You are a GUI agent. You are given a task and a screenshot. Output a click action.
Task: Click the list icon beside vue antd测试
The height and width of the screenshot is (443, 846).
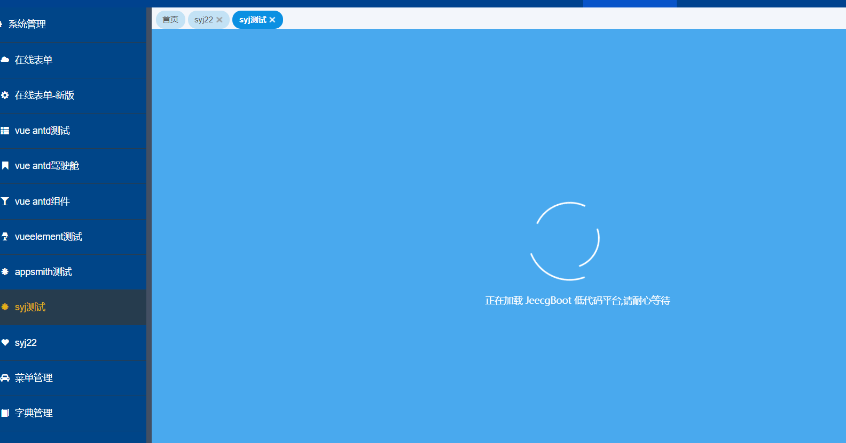click(5, 131)
